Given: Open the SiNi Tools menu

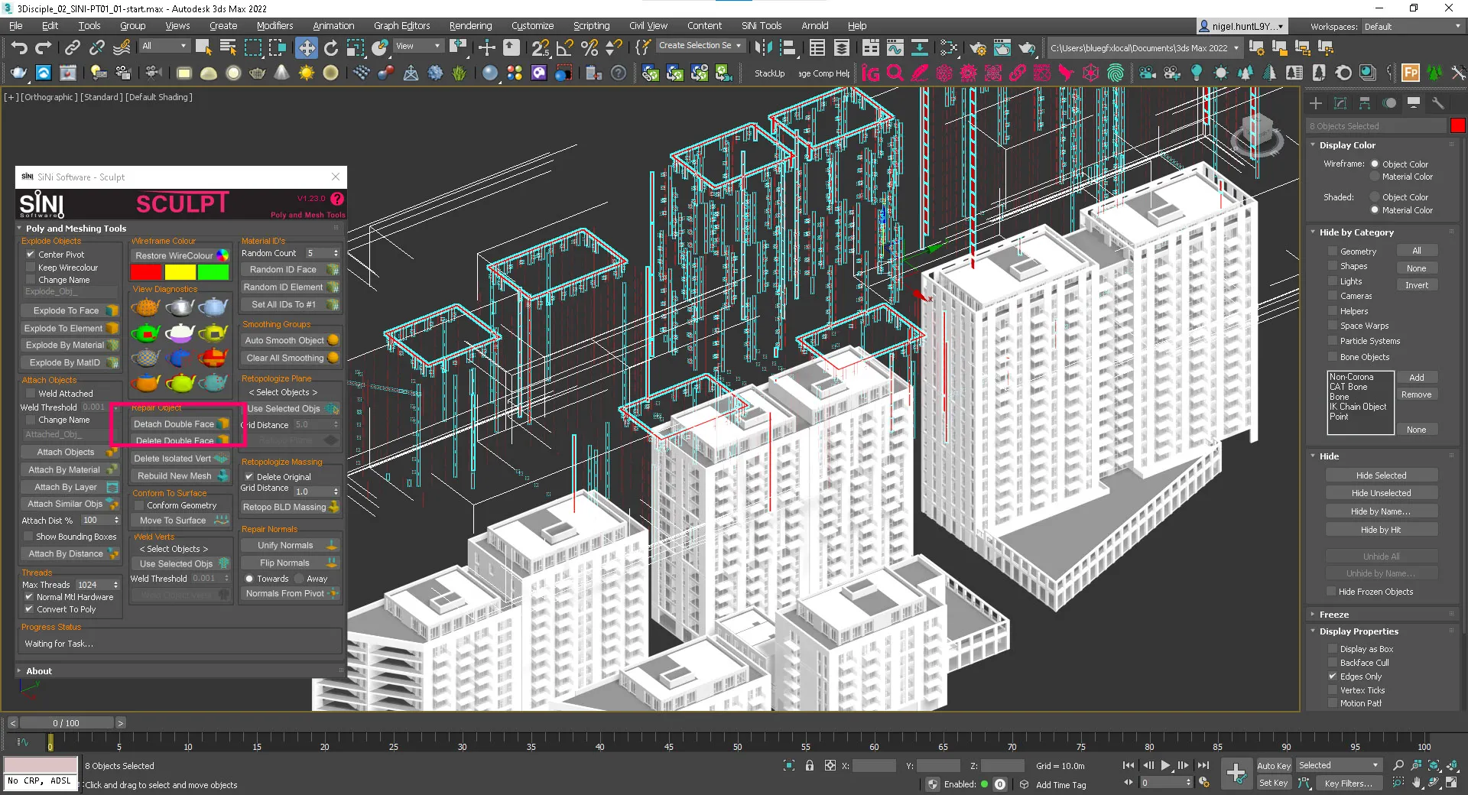Looking at the screenshot, I should (x=762, y=26).
